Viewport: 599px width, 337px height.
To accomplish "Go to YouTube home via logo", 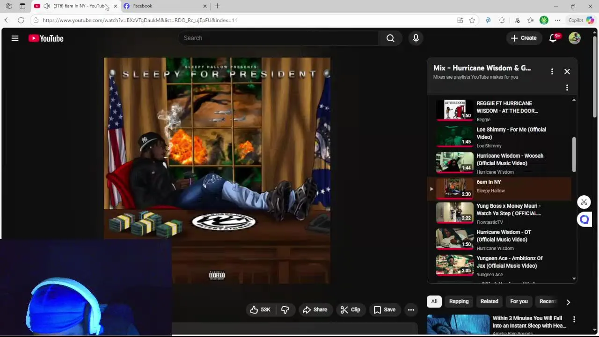I will coord(46,38).
